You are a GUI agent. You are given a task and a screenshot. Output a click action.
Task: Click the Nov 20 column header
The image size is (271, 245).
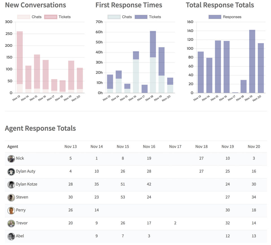coord(254,146)
